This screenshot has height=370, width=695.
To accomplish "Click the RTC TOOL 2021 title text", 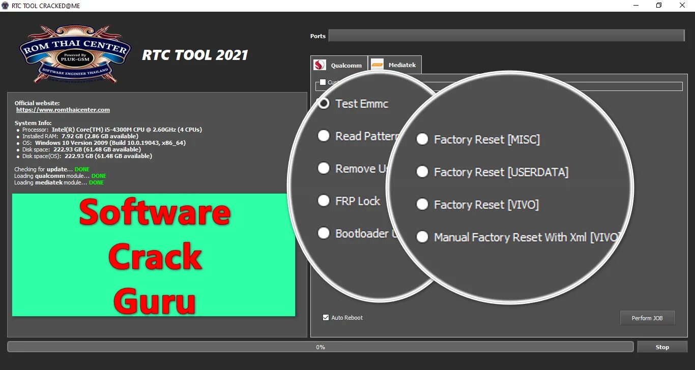I will (x=195, y=55).
